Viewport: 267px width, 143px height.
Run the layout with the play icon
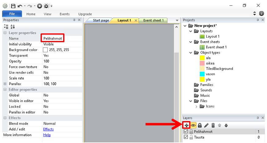tap(40, 6)
